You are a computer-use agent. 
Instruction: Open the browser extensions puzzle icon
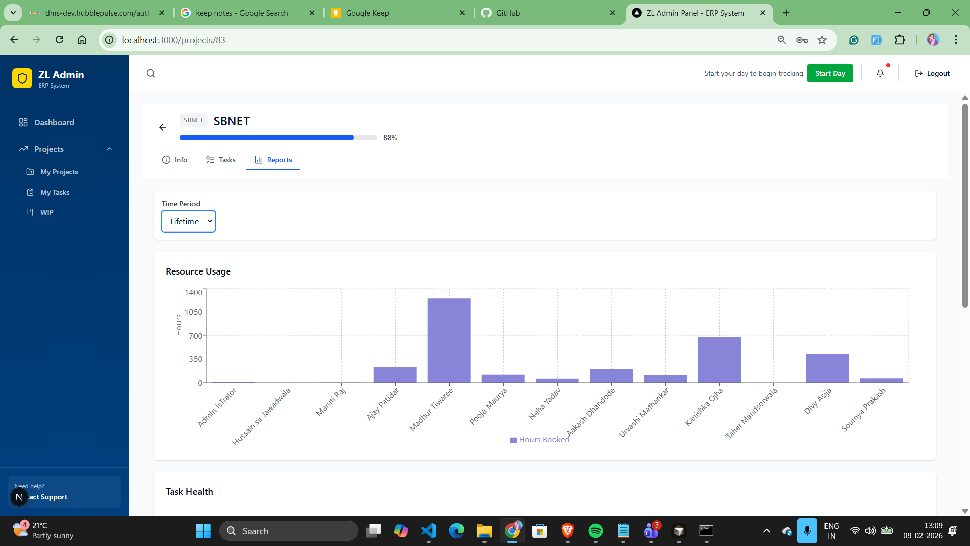[900, 40]
